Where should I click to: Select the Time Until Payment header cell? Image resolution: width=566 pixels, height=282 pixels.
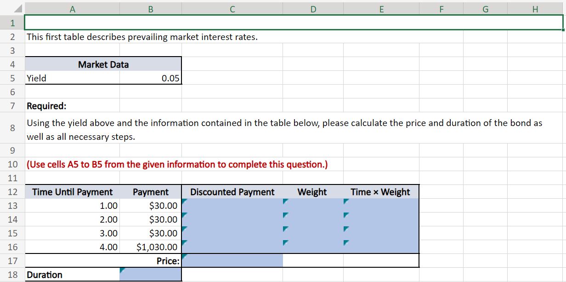click(x=72, y=192)
